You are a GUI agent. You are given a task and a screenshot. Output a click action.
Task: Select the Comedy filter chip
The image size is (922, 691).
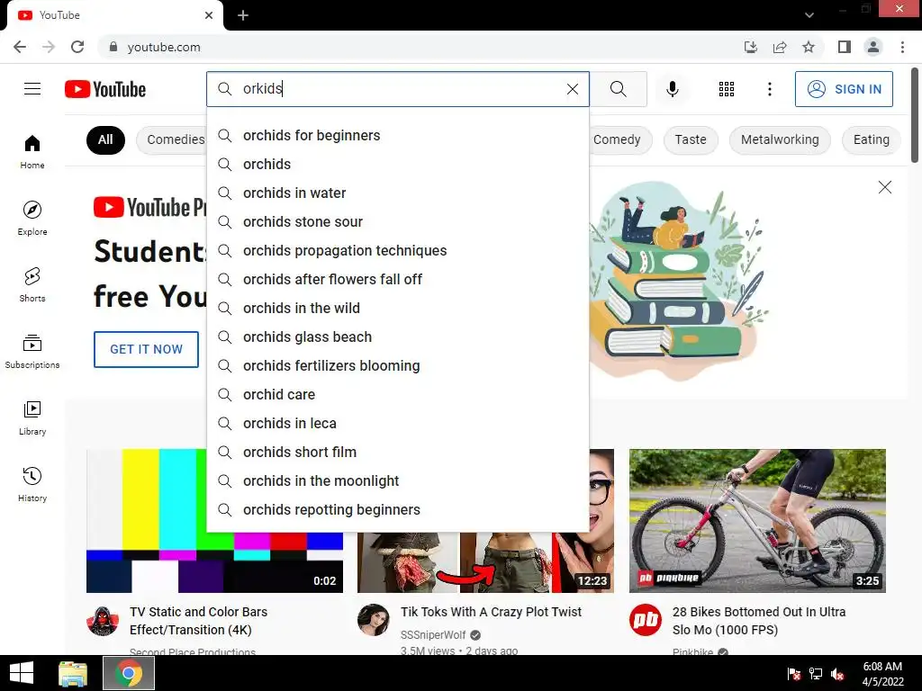620,139
